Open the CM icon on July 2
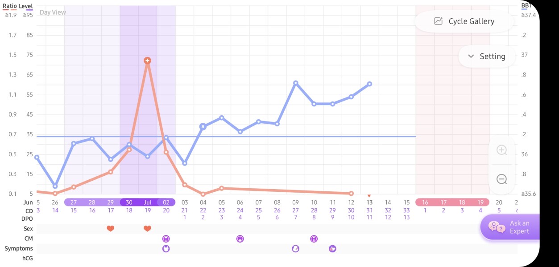The width and height of the screenshot is (559, 267). 166,239
